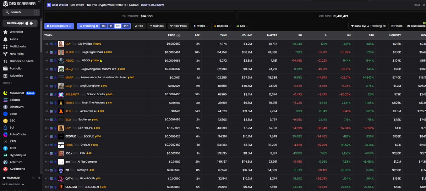
Task: Select the BSC chain icon
Action: coord(5,120)
